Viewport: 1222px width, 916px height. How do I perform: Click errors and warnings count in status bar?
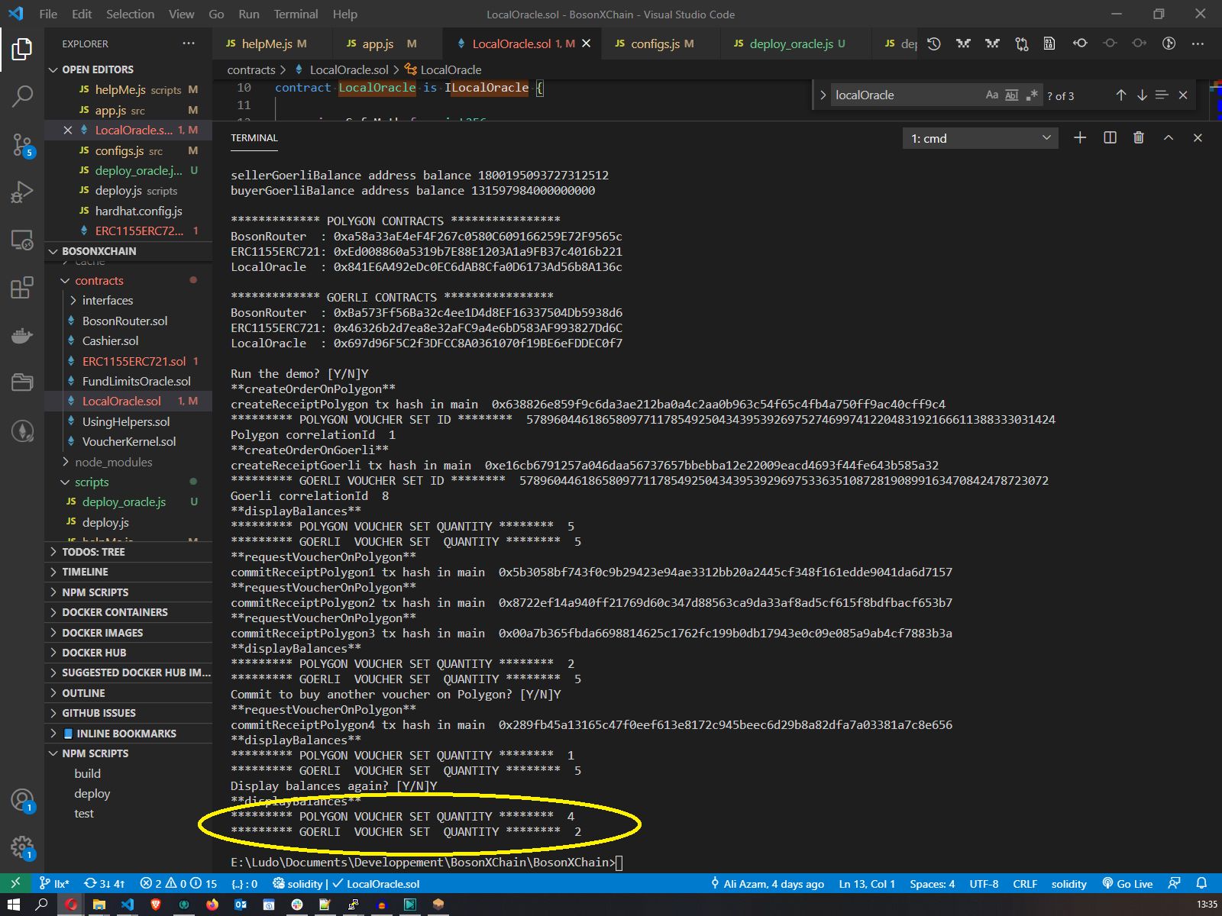coord(179,883)
